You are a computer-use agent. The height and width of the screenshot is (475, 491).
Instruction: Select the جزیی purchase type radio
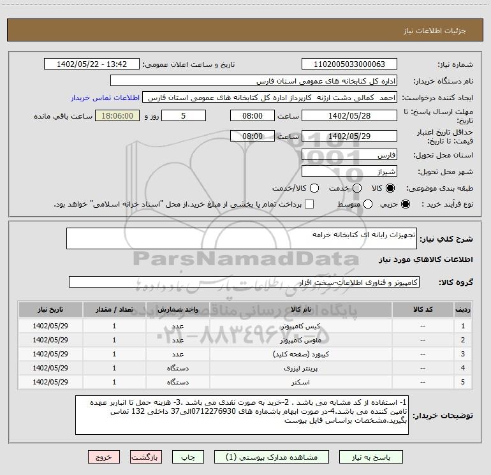click(x=405, y=204)
